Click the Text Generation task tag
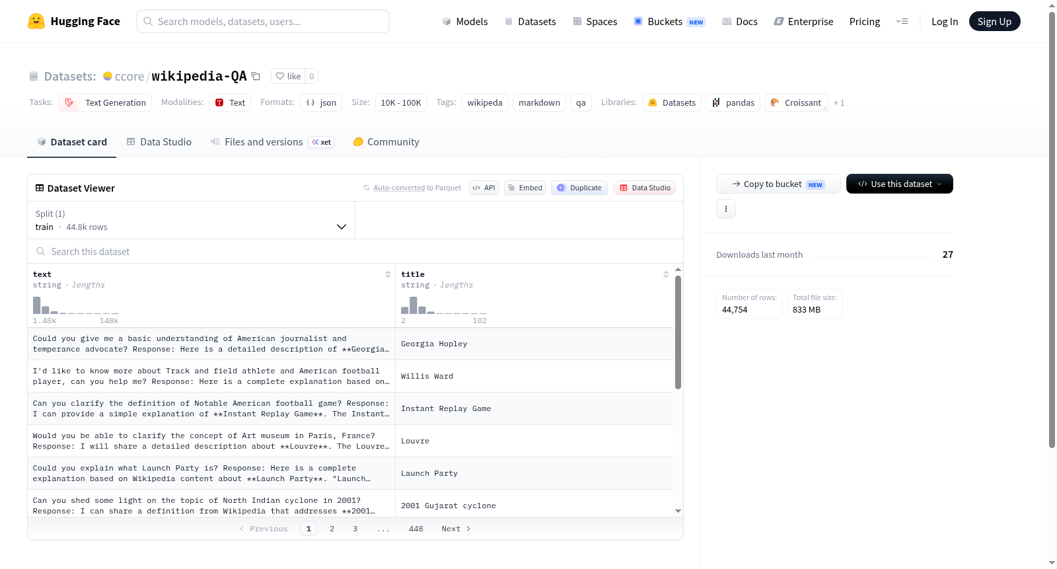 [x=106, y=102]
